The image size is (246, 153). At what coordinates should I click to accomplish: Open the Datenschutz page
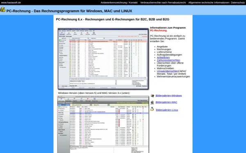click(x=238, y=2)
